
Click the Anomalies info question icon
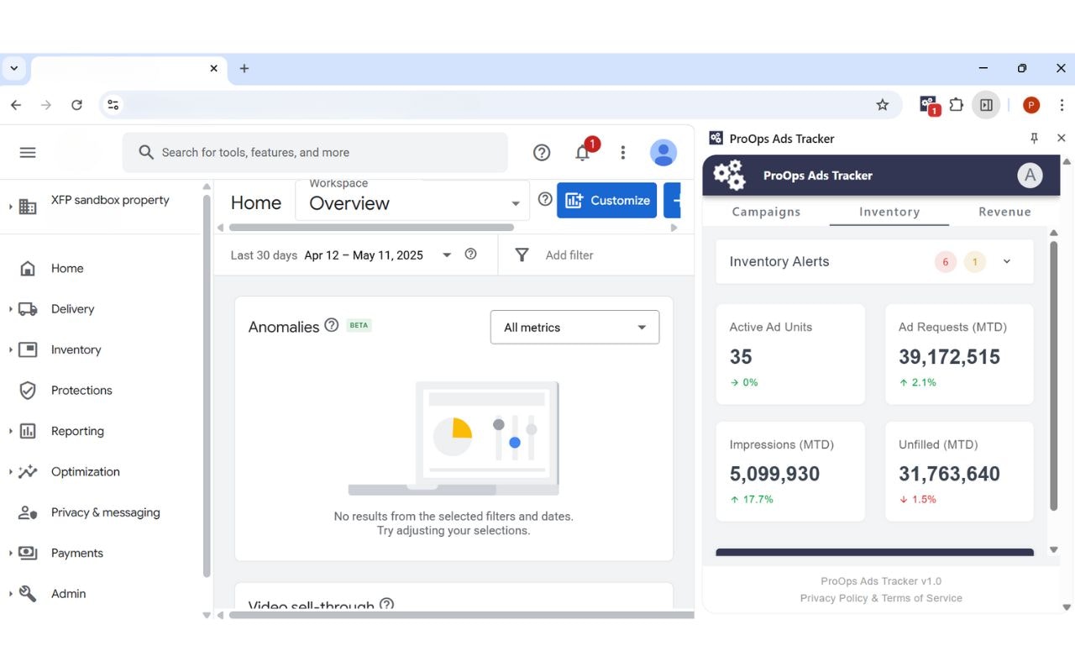coord(332,325)
